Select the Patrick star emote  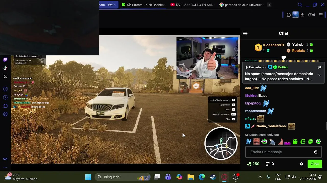280,142
